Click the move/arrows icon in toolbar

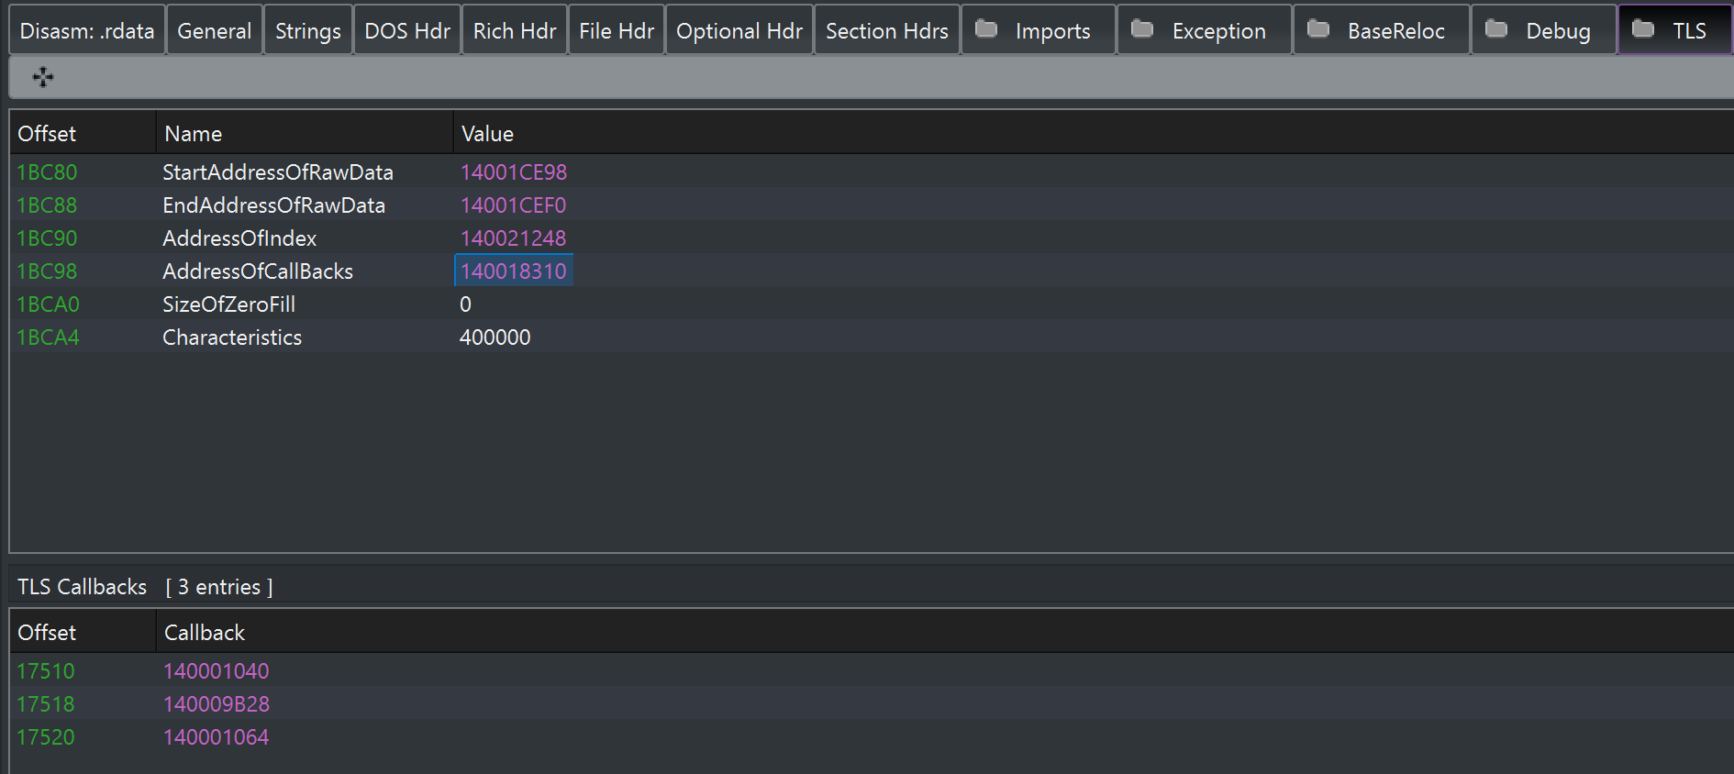(x=43, y=77)
